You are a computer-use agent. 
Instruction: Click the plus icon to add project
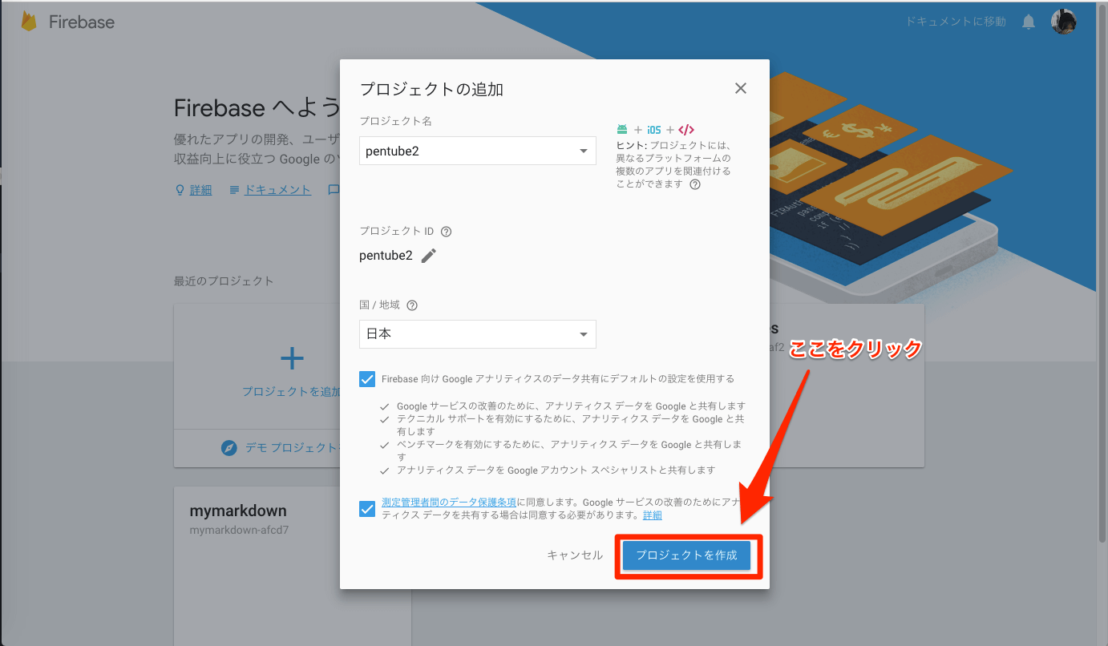292,358
